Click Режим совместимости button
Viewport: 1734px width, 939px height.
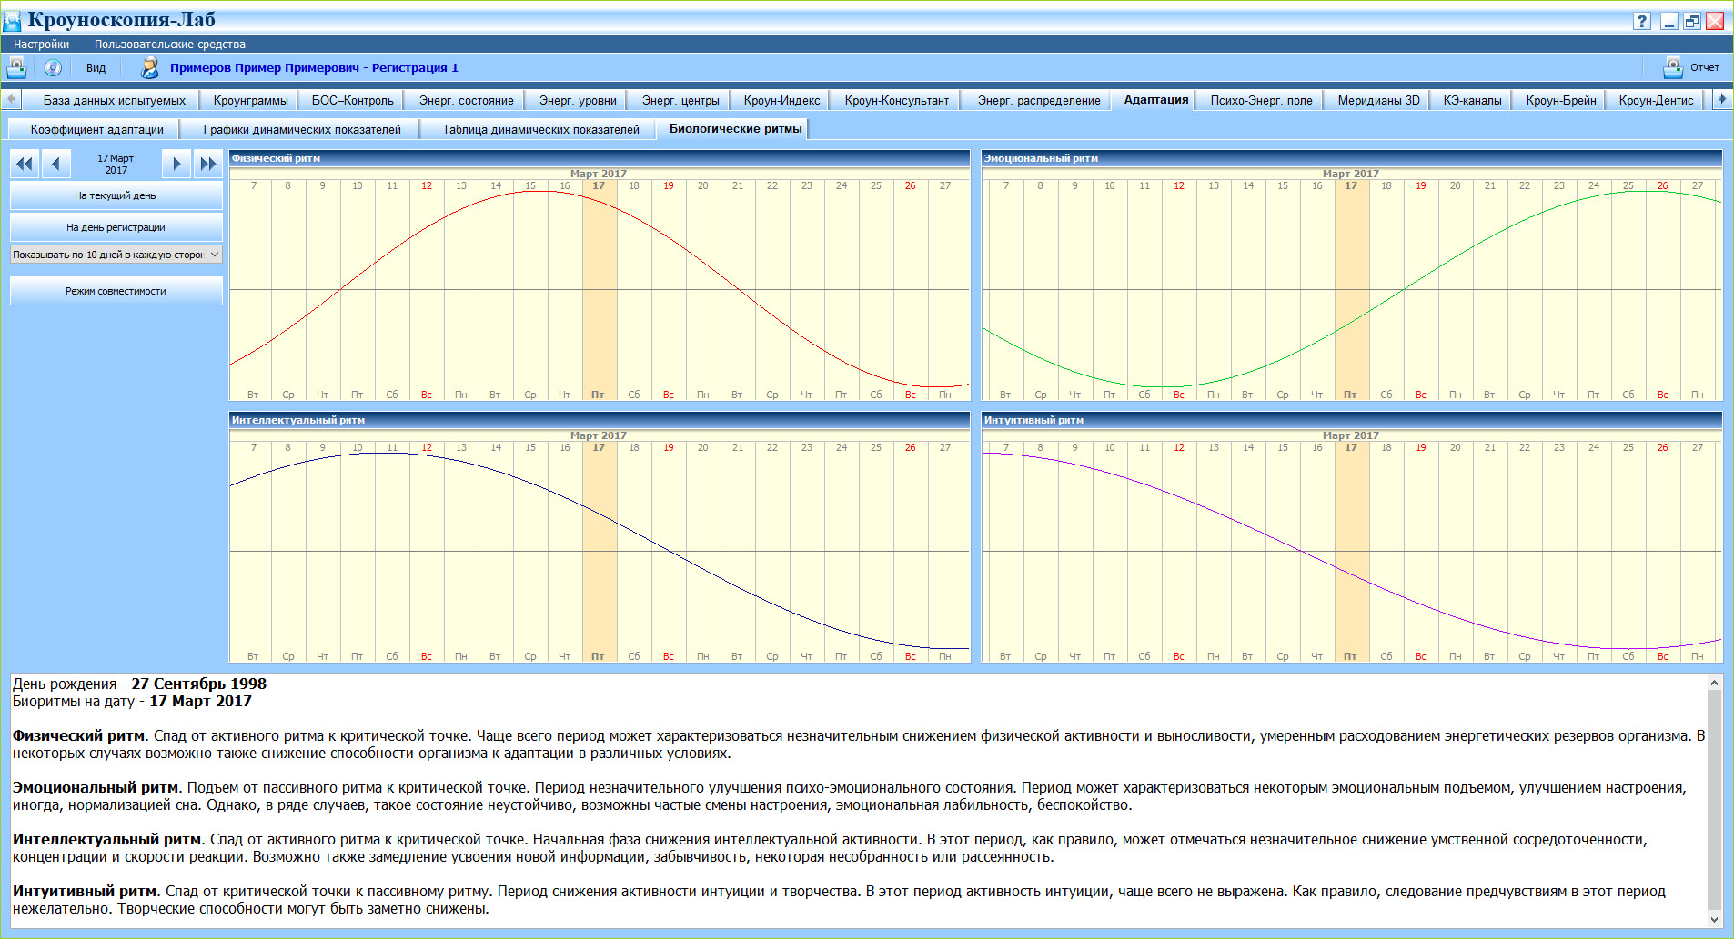116,291
